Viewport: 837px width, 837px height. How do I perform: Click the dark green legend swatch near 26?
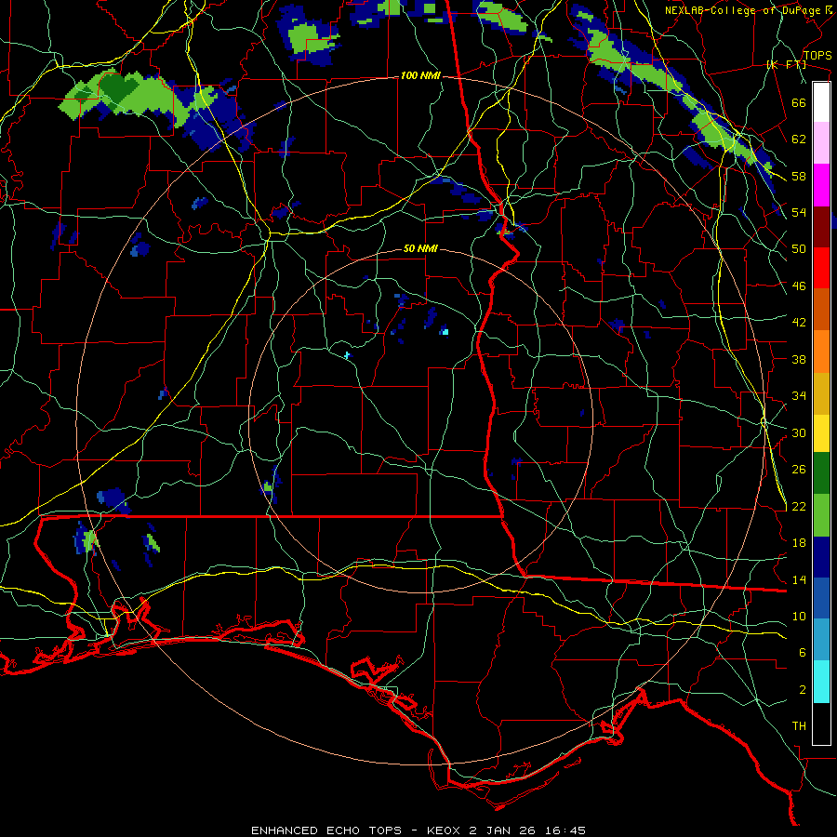click(821, 473)
